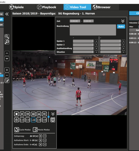The height and width of the screenshot is (151, 139).
Task: Skip to the previous clip
Action: coord(22,114)
